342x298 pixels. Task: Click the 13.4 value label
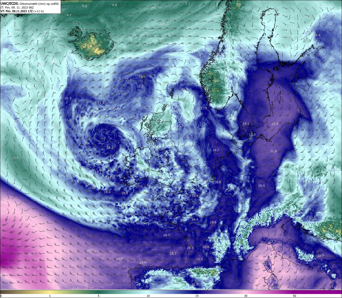197,55
